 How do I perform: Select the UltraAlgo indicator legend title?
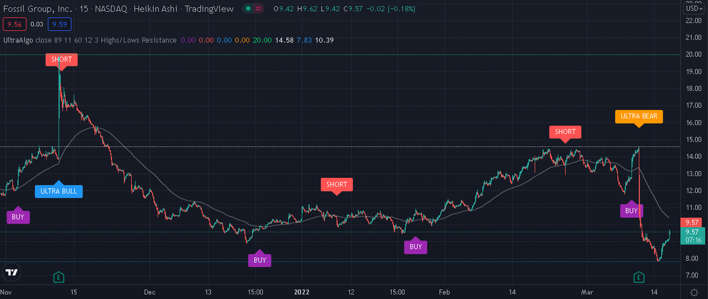pos(18,40)
